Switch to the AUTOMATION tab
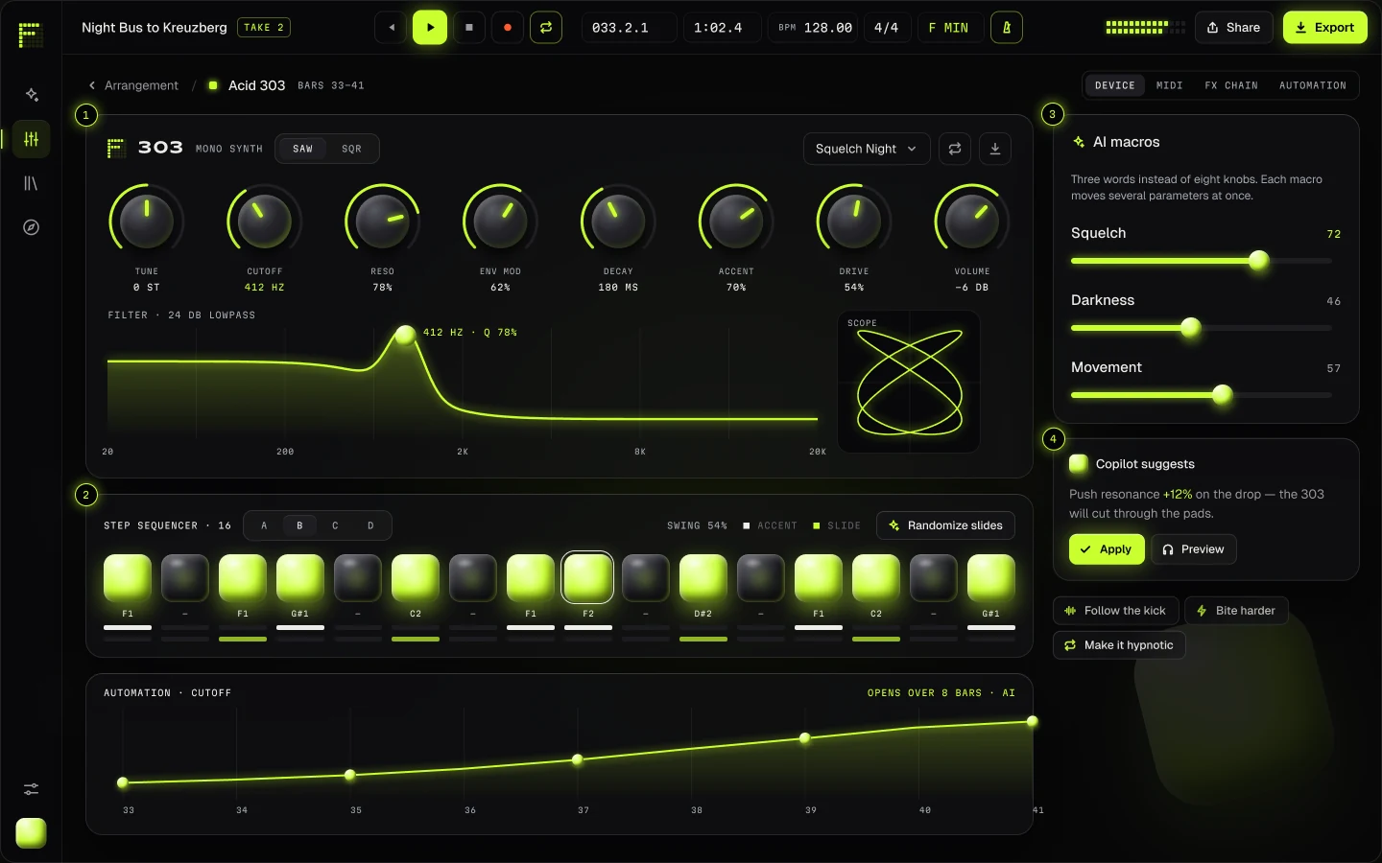The height and width of the screenshot is (863, 1382). 1313,85
